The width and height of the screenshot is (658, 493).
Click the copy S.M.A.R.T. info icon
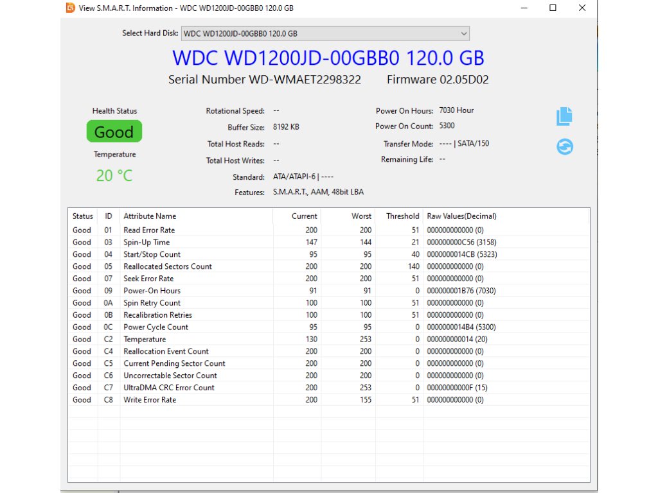[564, 116]
